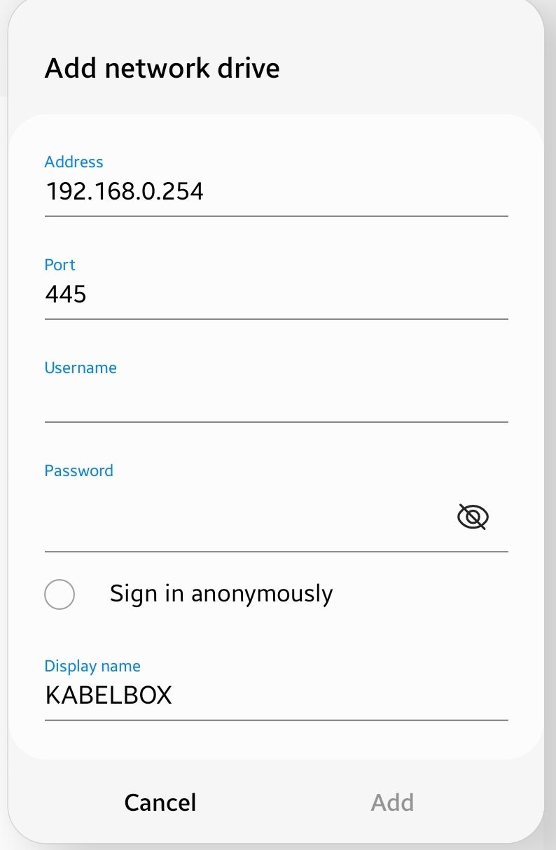
Task: Show the password using the eye icon
Action: [473, 517]
